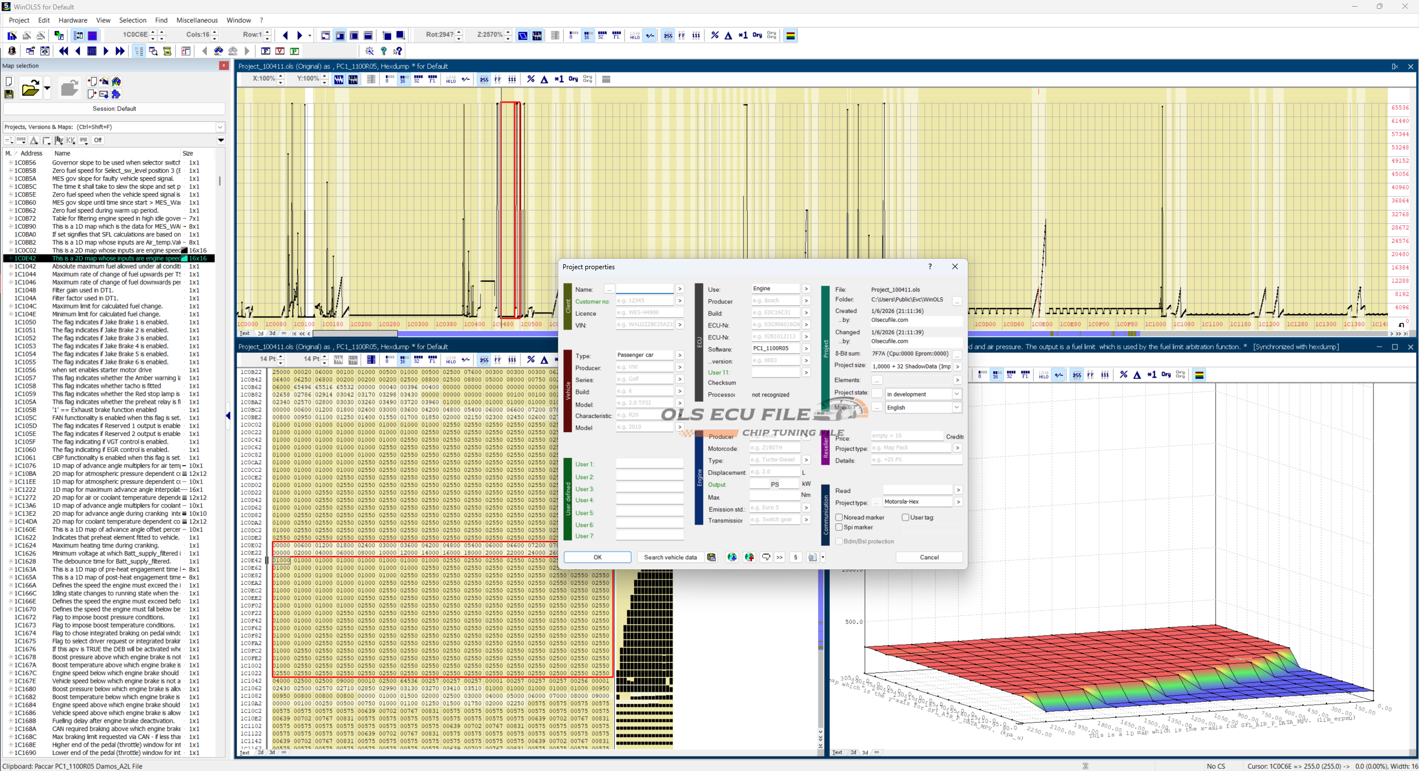The height and width of the screenshot is (771, 1419).
Task: Click the fast forward double arrow icon
Action: tap(120, 51)
